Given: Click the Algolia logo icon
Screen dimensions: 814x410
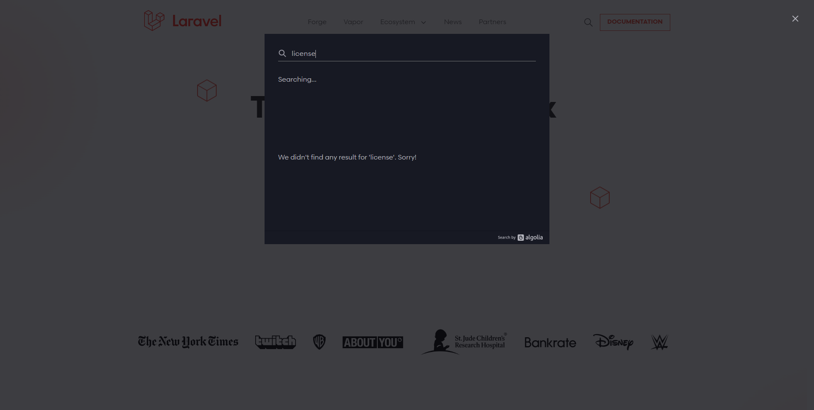Looking at the screenshot, I should coord(521,237).
